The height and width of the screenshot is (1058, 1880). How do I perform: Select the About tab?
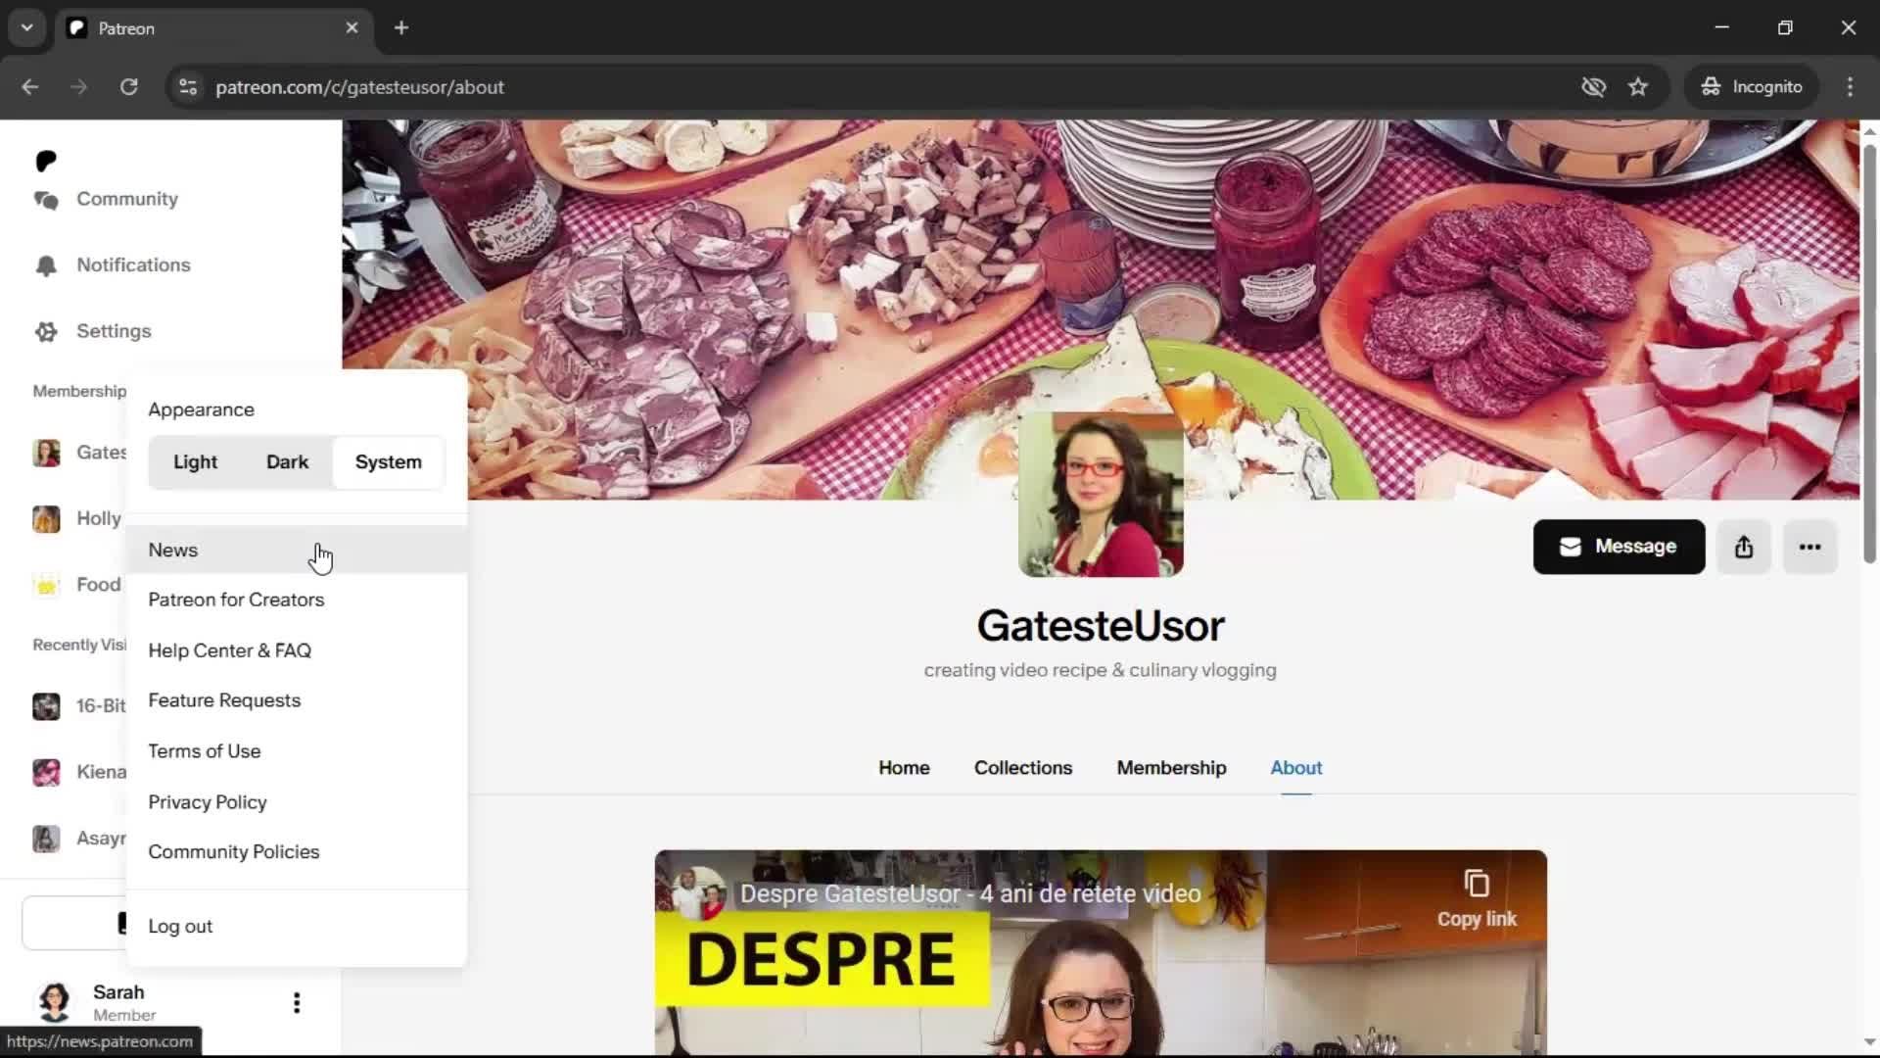click(x=1296, y=768)
